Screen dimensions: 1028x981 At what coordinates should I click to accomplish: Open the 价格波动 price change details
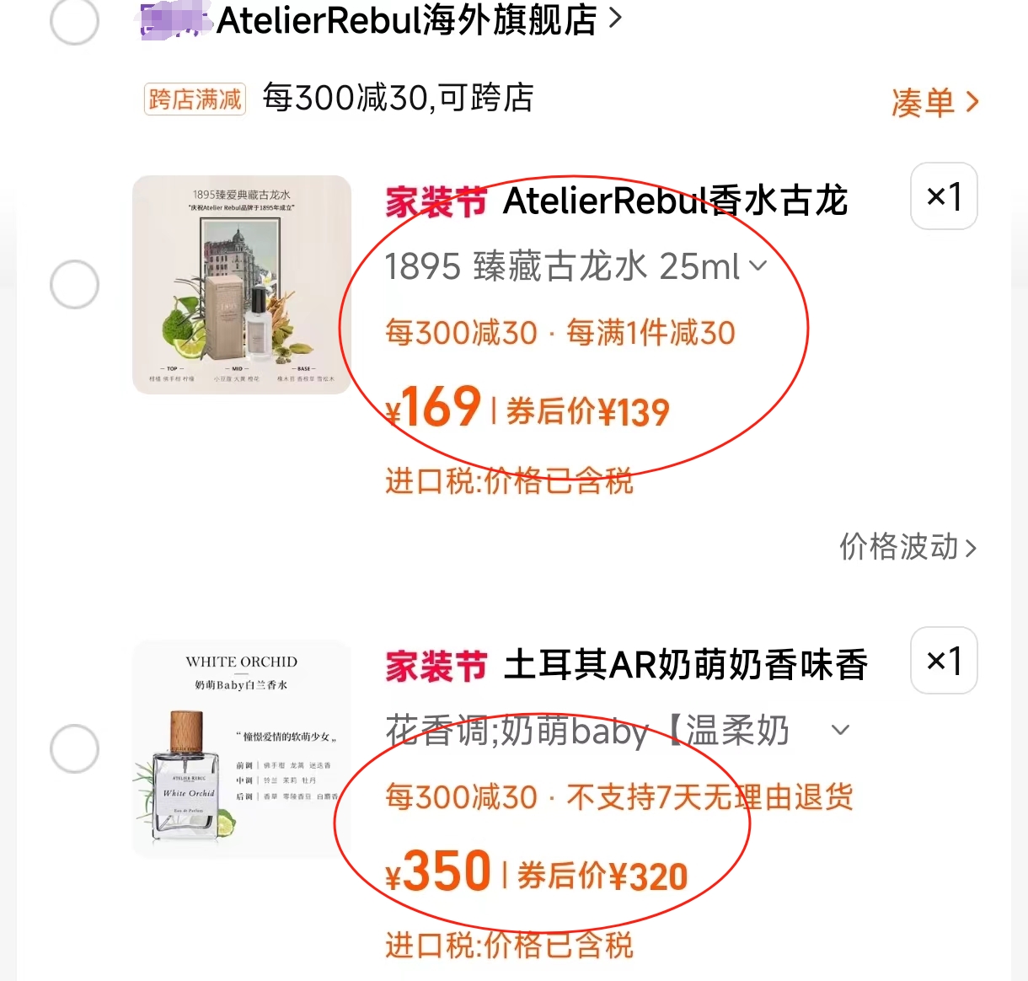pos(908,547)
